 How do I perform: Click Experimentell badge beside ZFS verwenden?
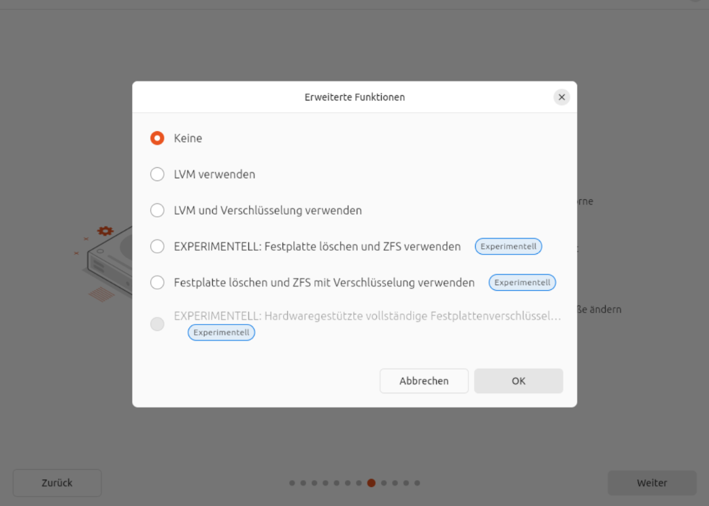(508, 247)
